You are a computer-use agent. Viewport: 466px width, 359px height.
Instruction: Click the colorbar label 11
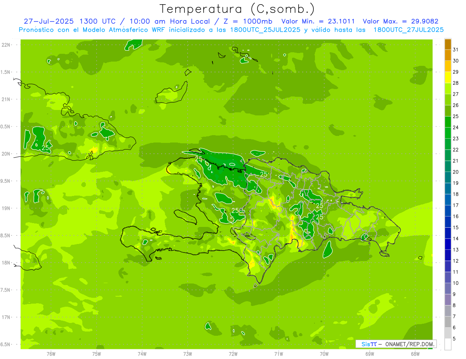tap(456, 272)
